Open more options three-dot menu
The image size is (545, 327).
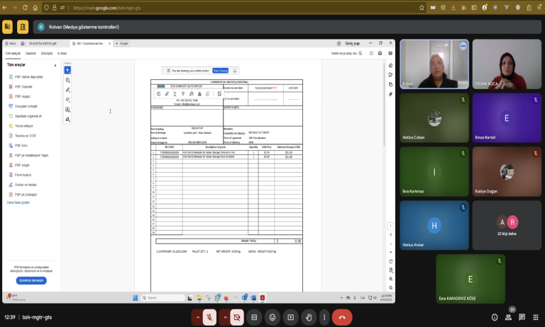pyautogui.click(x=324, y=317)
